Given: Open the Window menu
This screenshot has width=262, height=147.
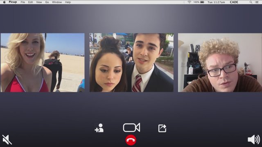Looking at the screenshot, I should click(57, 2).
